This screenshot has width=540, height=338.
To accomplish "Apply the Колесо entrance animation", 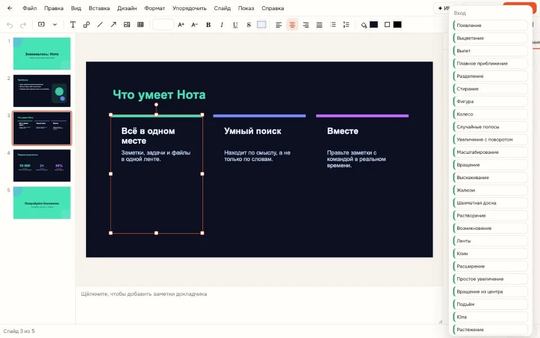I will tap(490, 114).
